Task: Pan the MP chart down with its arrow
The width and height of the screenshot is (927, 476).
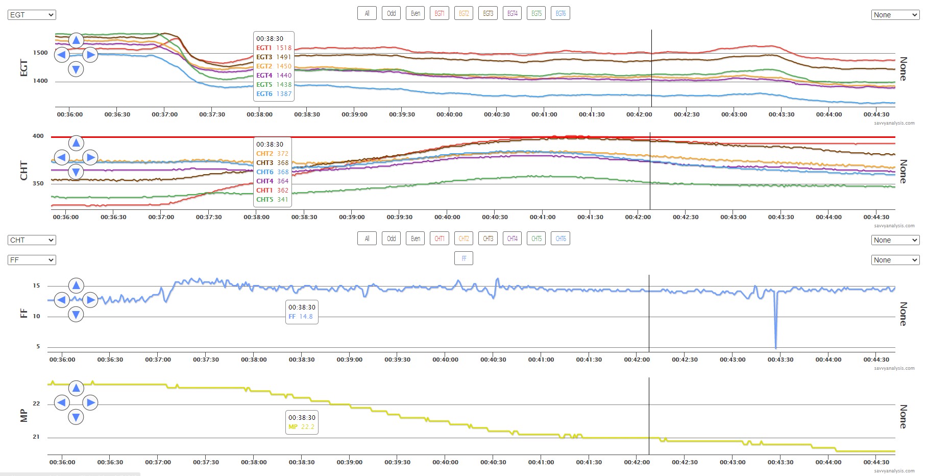Action: [x=76, y=417]
